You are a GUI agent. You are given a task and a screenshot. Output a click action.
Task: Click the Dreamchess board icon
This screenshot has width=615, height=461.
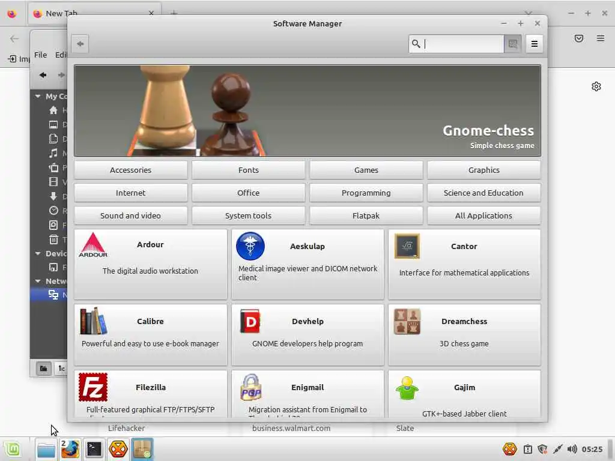[x=407, y=322]
